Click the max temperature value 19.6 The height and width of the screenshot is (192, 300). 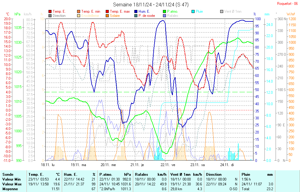(x=57, y=184)
